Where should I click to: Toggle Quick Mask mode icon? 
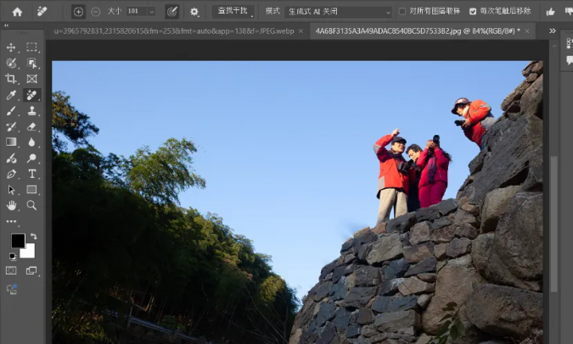(12, 270)
